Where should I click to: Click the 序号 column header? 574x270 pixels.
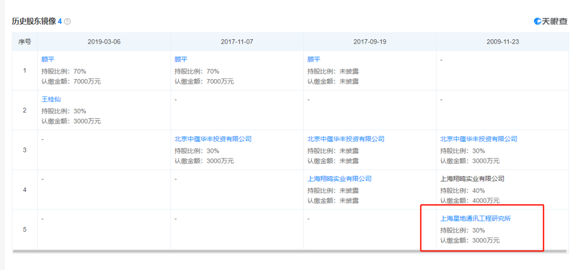coord(24,42)
